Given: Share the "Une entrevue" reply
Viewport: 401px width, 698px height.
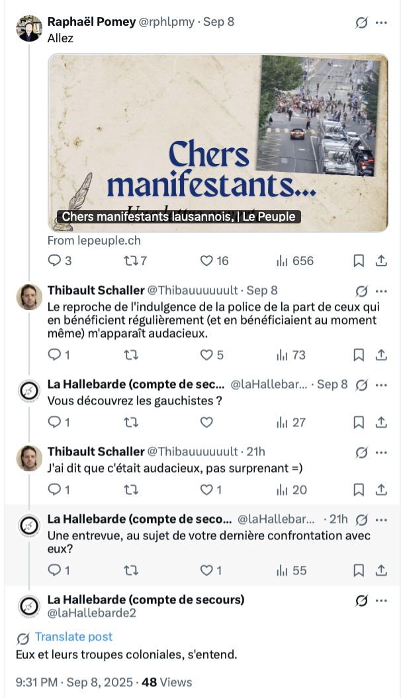Looking at the screenshot, I should point(381,570).
